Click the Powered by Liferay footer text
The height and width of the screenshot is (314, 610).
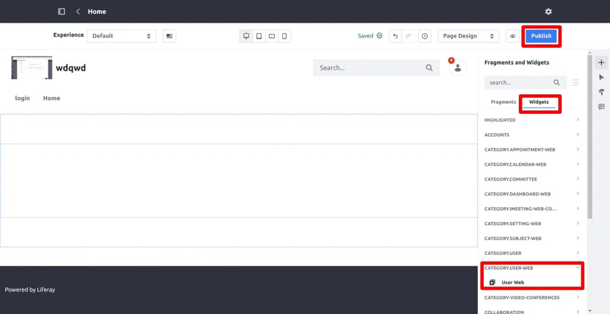(x=30, y=290)
